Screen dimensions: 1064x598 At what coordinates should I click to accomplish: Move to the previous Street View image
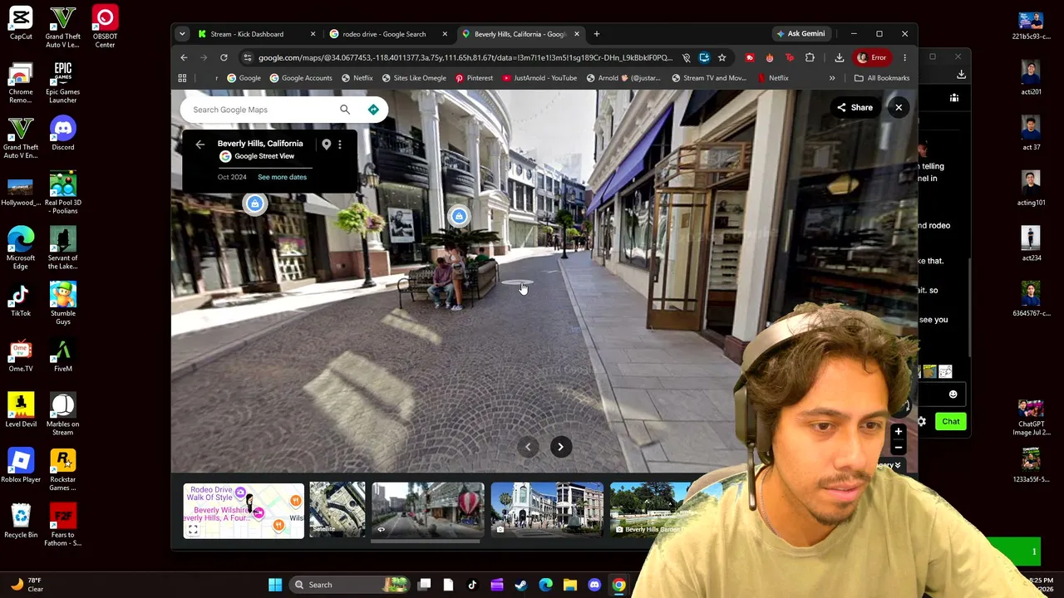(528, 447)
